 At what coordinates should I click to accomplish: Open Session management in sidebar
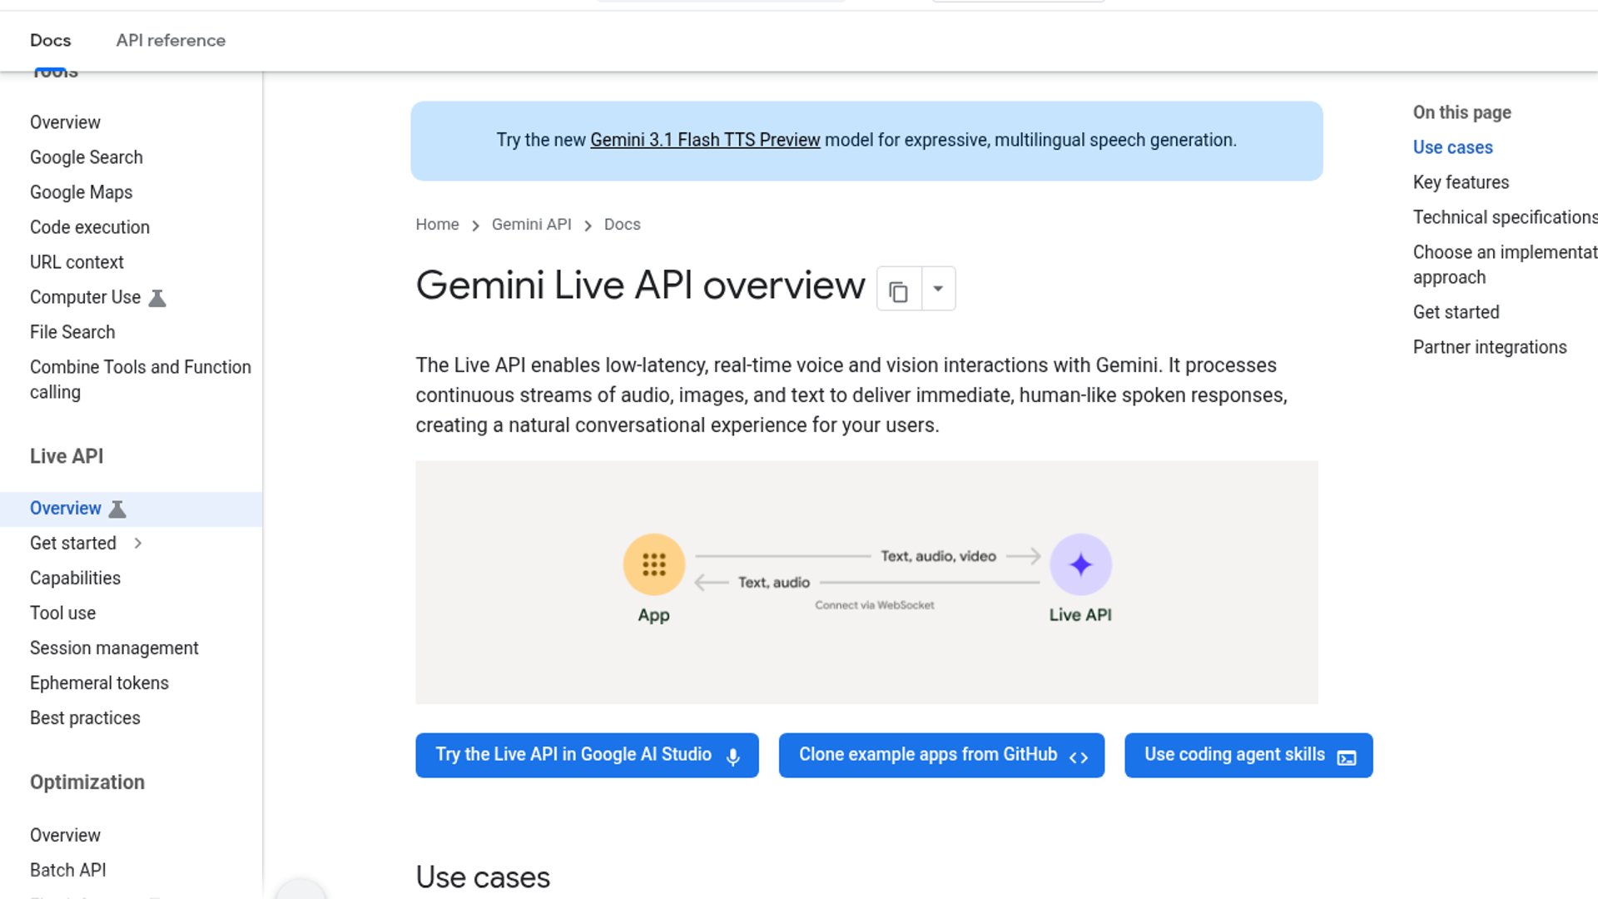click(x=114, y=648)
